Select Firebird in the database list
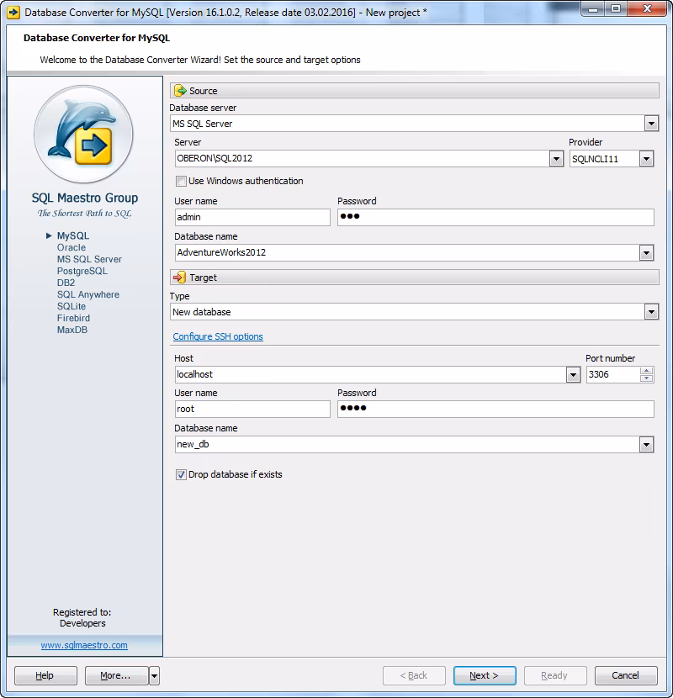This screenshot has width=673, height=698. (x=72, y=318)
